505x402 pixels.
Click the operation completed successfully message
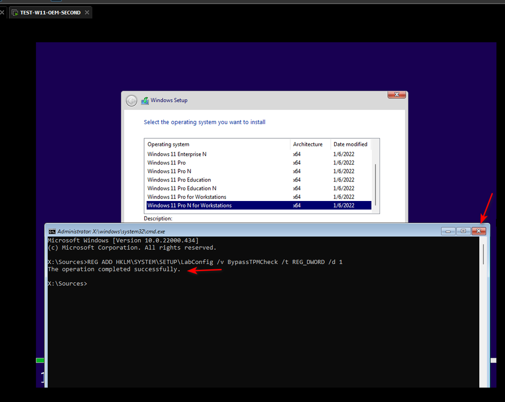click(x=115, y=269)
